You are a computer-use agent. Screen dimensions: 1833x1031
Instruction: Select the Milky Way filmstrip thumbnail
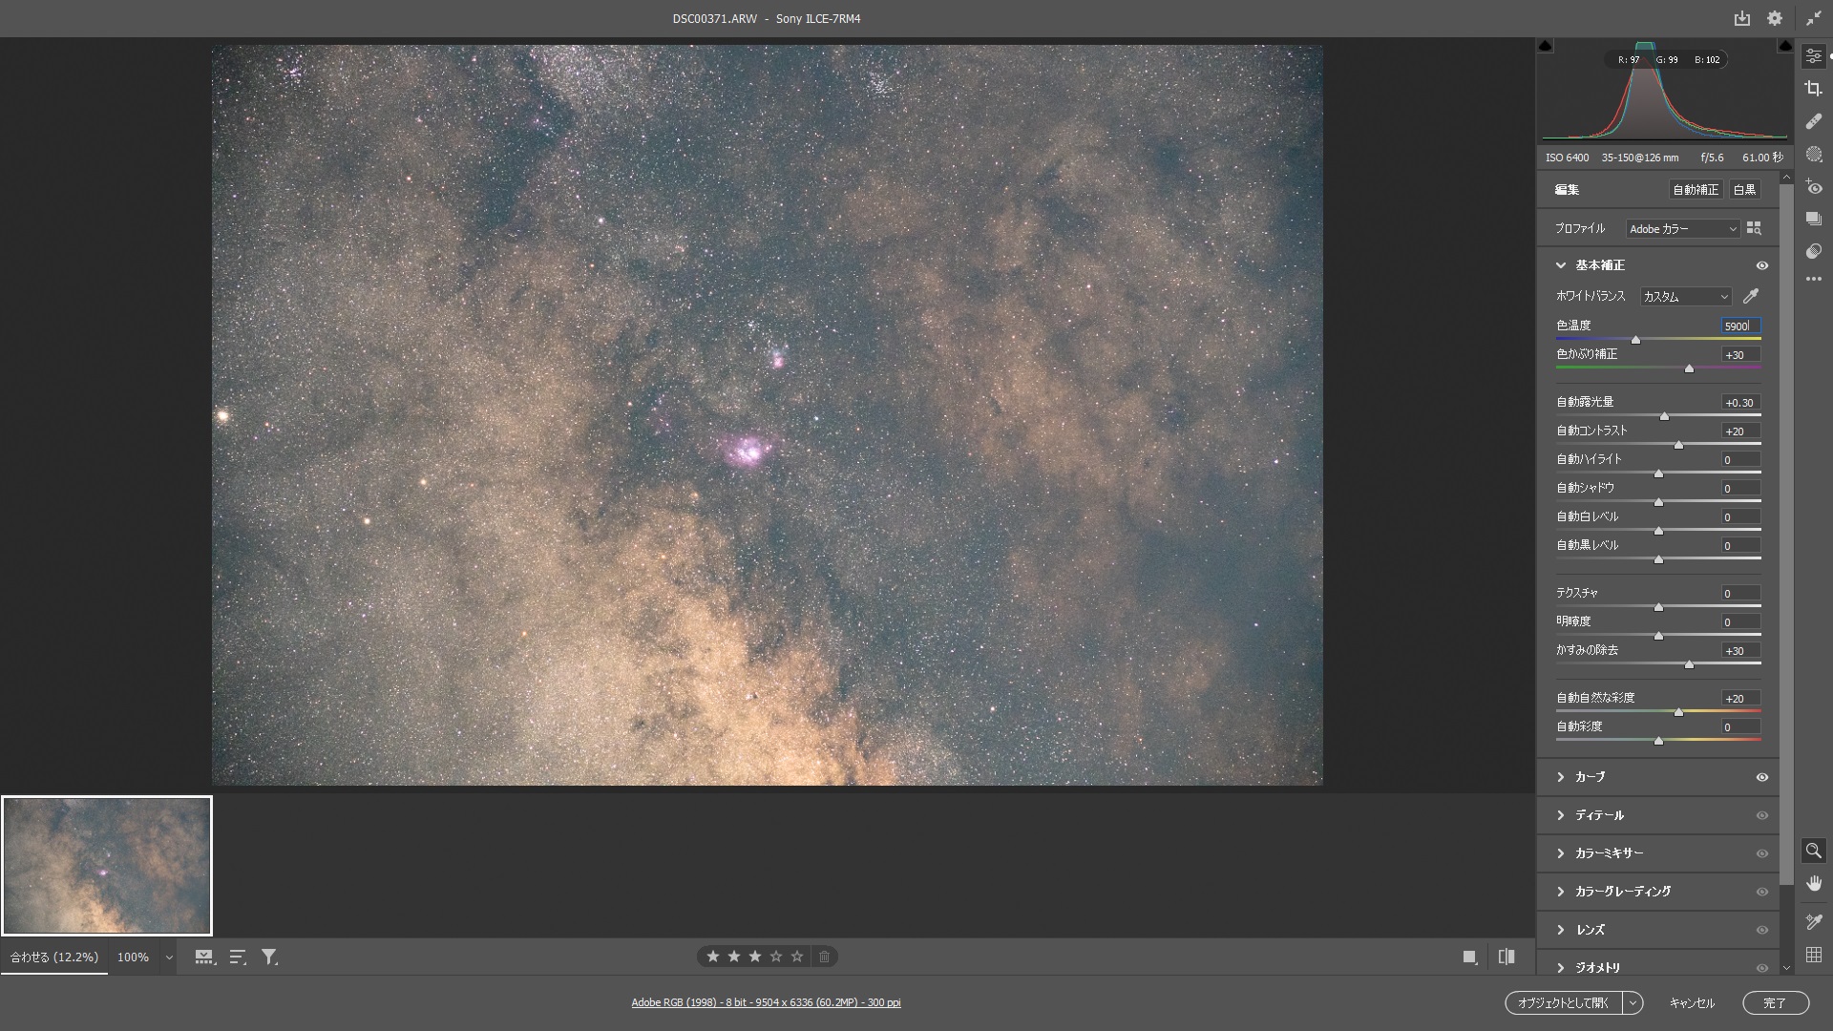tap(107, 866)
